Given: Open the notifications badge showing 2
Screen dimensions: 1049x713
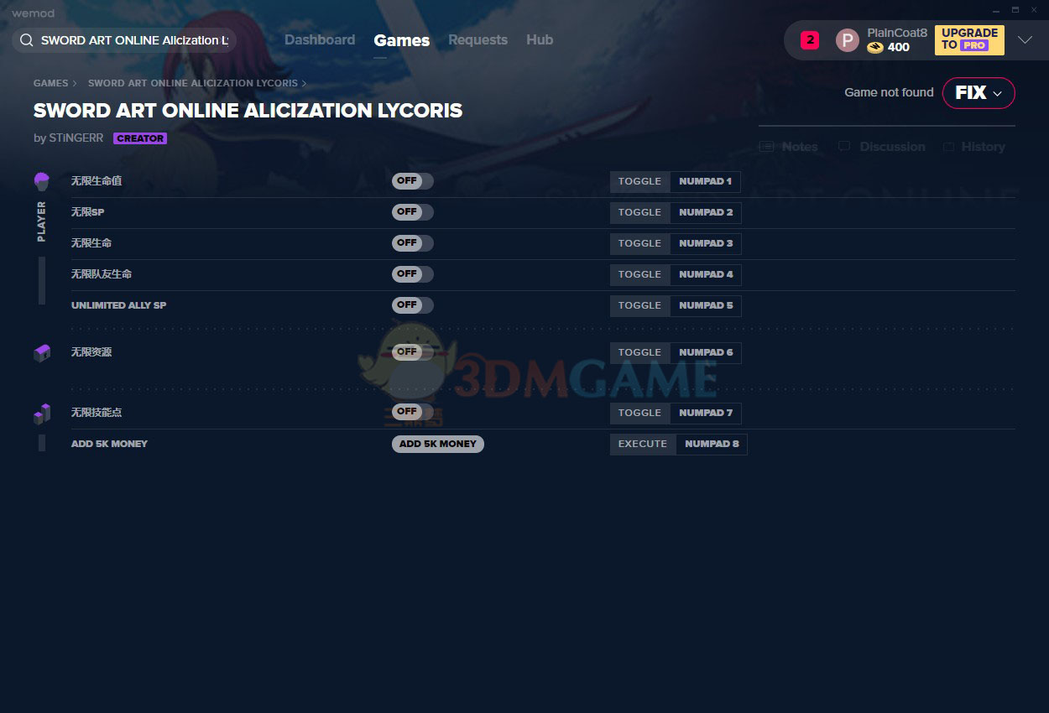Looking at the screenshot, I should [x=810, y=39].
